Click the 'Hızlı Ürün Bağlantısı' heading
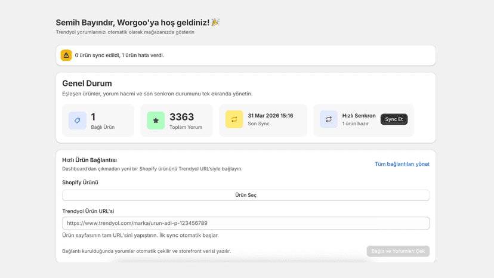 pos(89,160)
